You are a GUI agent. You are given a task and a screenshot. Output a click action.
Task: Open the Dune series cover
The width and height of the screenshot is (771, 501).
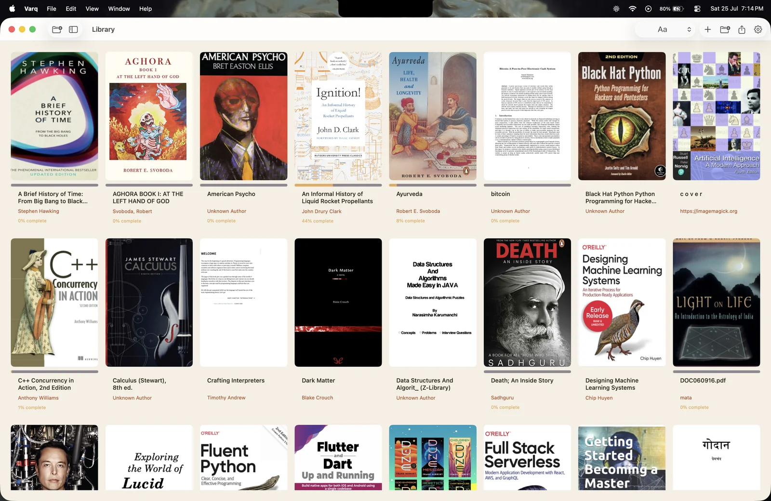coord(433,458)
